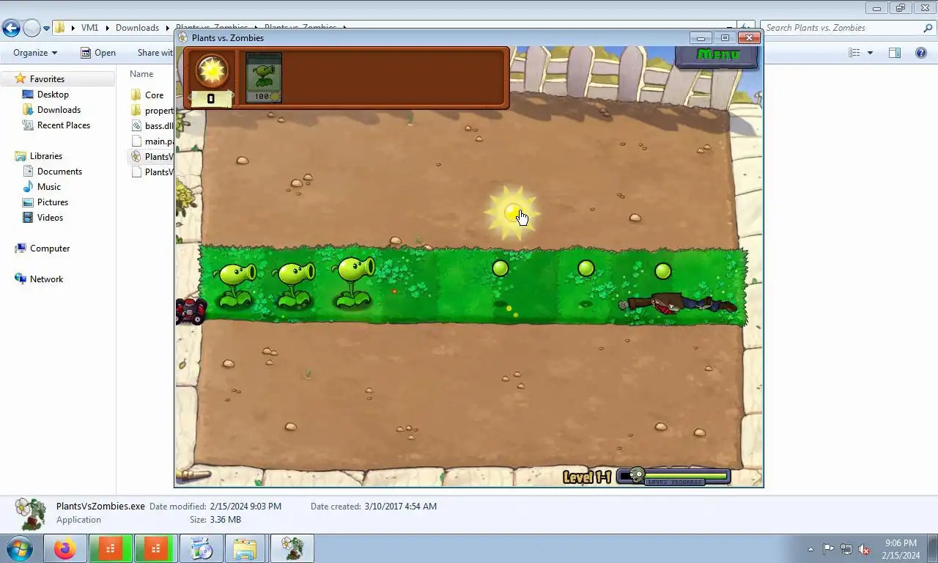Open the Pictures library
The height and width of the screenshot is (563, 938).
pos(53,202)
